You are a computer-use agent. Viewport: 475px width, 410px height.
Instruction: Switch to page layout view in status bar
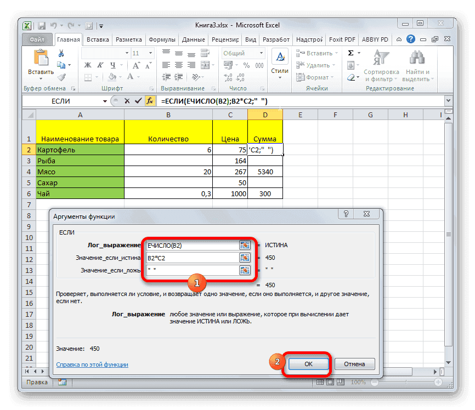[x=330, y=383]
